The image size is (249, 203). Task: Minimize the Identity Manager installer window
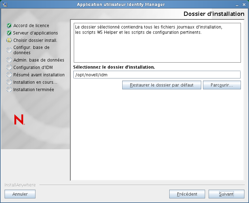click(x=237, y=5)
